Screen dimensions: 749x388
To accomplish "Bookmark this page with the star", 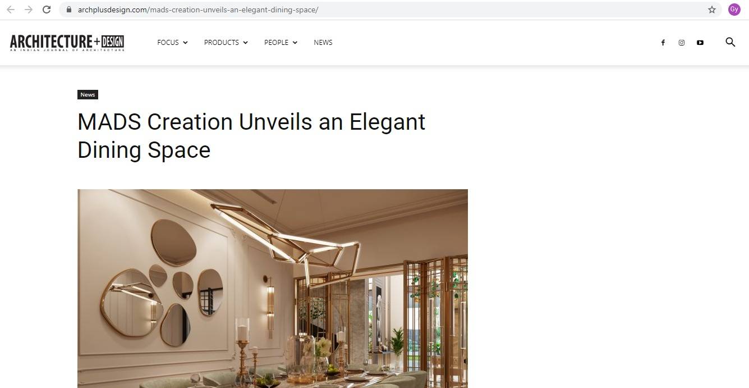I will (x=712, y=10).
